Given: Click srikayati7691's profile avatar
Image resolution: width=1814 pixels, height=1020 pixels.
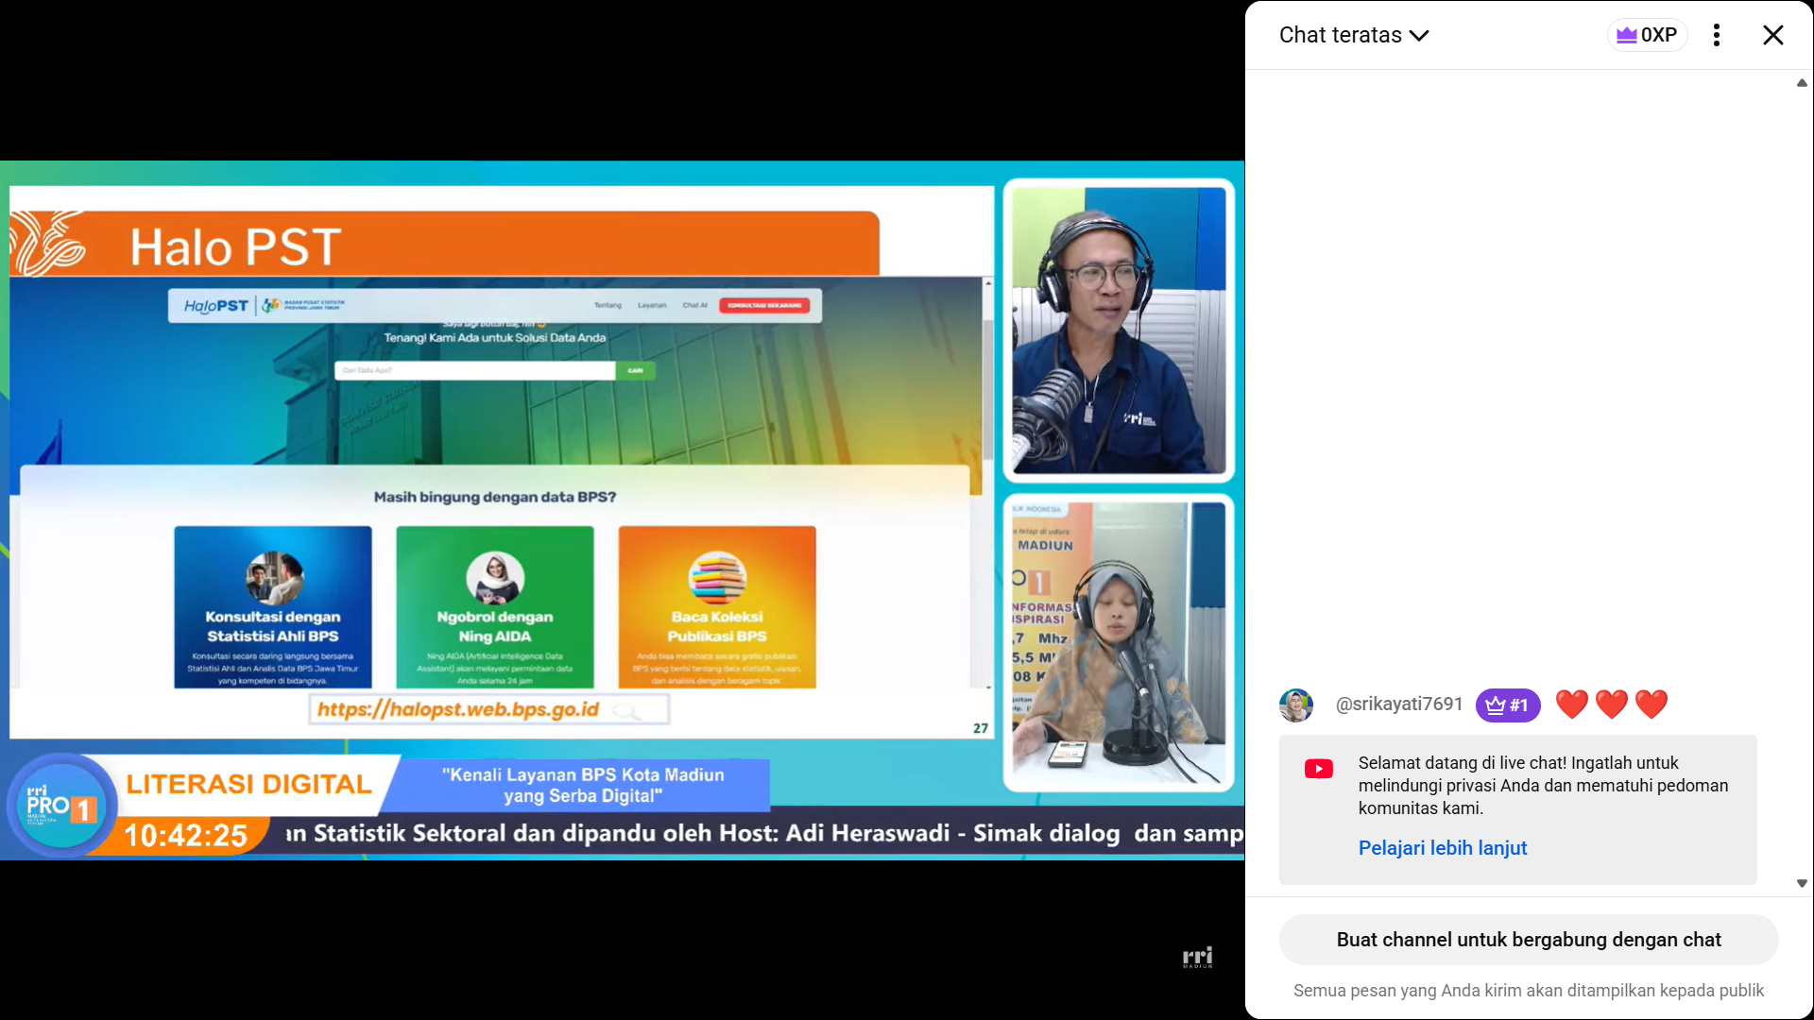Looking at the screenshot, I should point(1296,705).
